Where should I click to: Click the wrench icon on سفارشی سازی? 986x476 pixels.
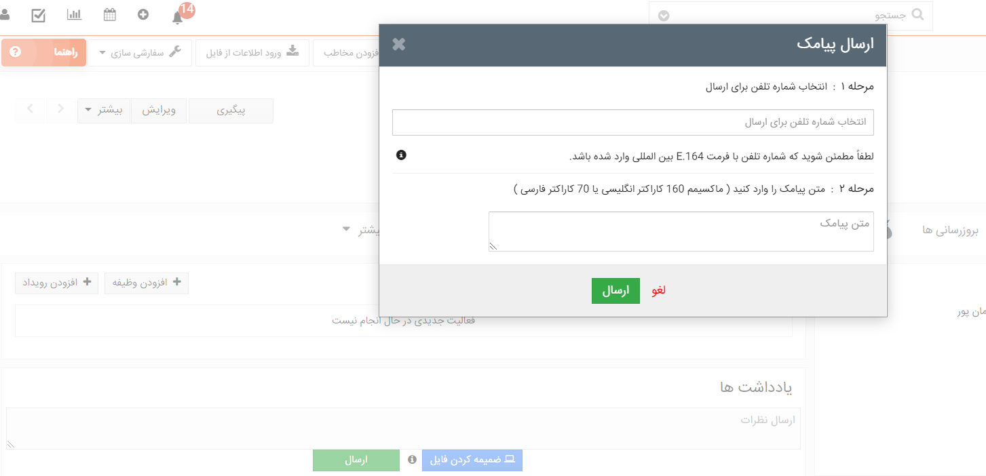(x=176, y=52)
